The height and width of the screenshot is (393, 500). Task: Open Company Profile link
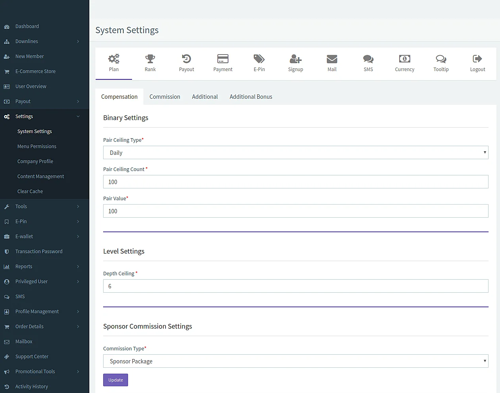(35, 162)
